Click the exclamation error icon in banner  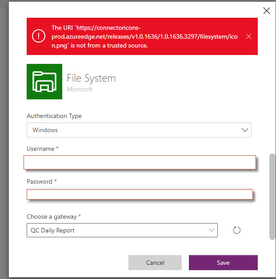pyautogui.click(x=39, y=36)
